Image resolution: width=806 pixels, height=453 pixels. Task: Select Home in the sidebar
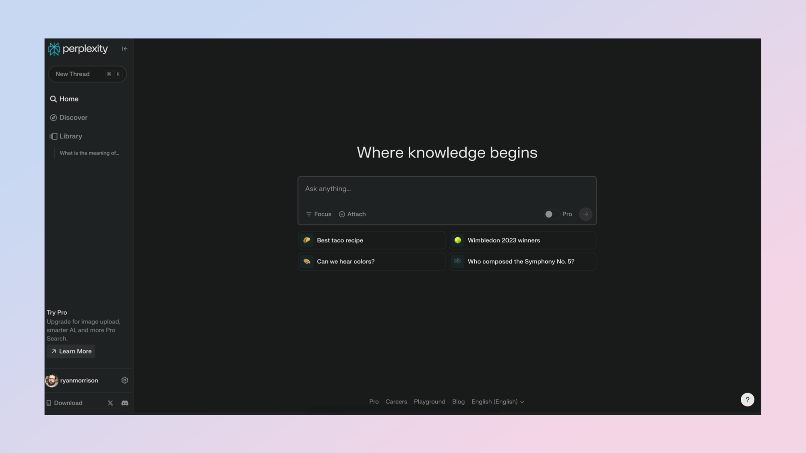pyautogui.click(x=69, y=99)
